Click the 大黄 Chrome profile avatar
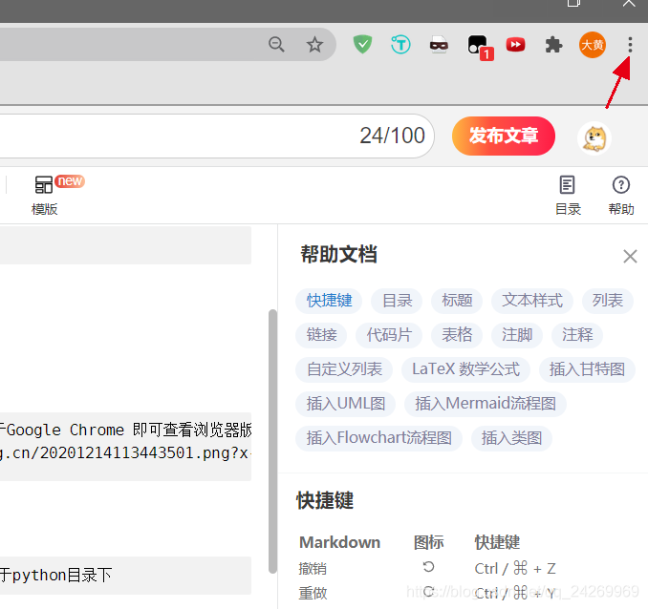The height and width of the screenshot is (609, 648). click(x=593, y=45)
